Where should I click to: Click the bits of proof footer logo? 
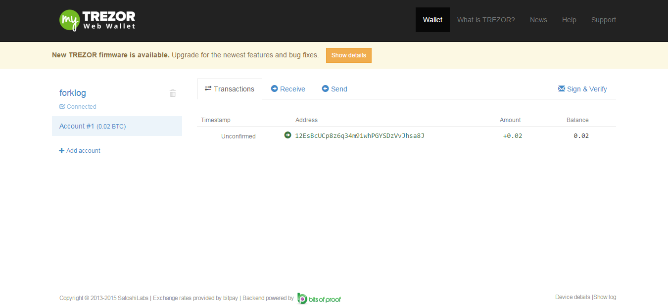(x=319, y=298)
